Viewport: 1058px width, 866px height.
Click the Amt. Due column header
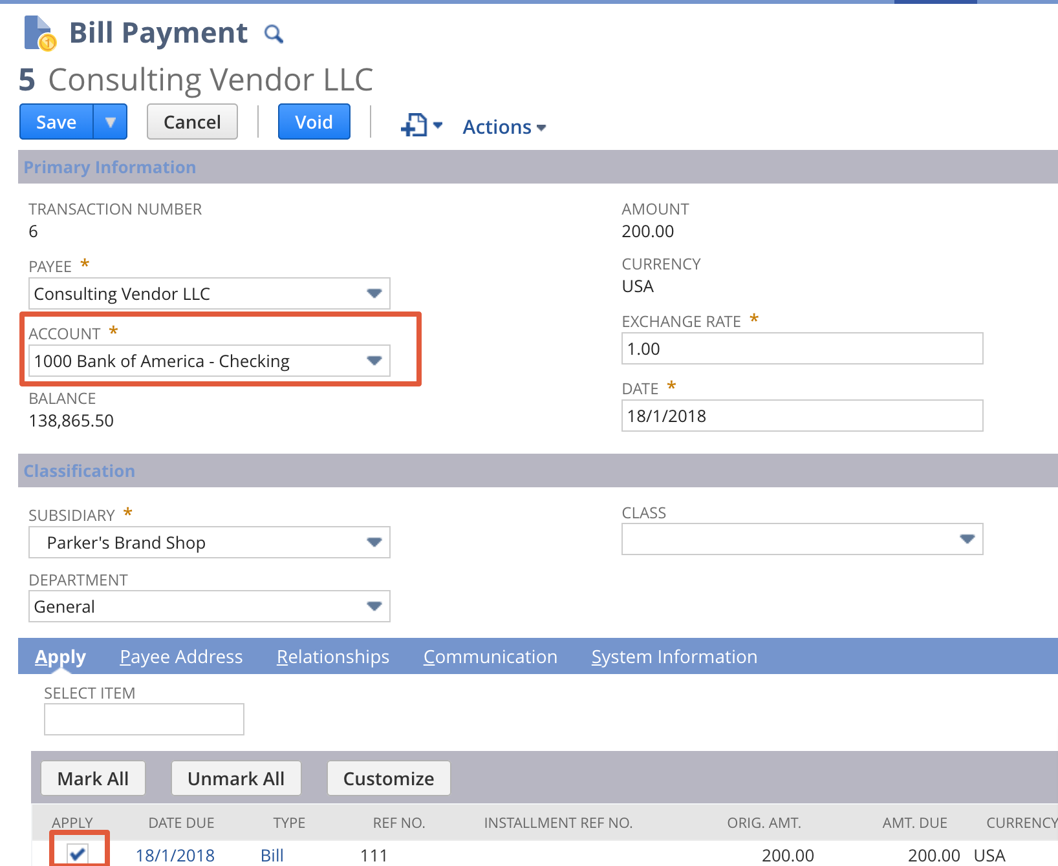pyautogui.click(x=914, y=823)
